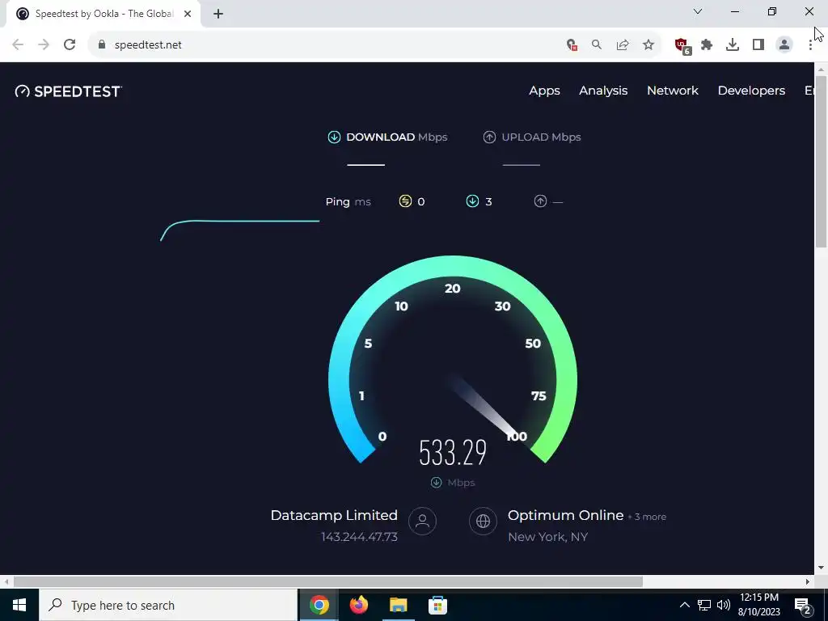The height and width of the screenshot is (621, 828).
Task: Click the Speedtest logo
Action: (69, 91)
